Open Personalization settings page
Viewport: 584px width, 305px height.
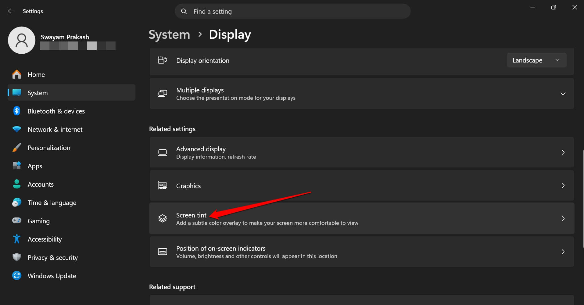71,148
